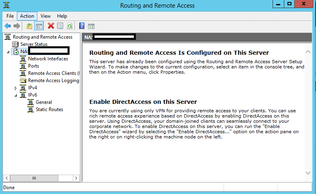Viewport: 316px width, 194px height.
Task: Select General under IPv6
Action: point(44,102)
